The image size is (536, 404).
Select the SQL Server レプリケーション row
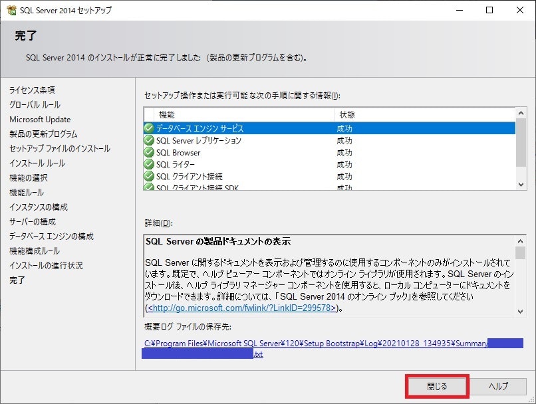pos(330,140)
